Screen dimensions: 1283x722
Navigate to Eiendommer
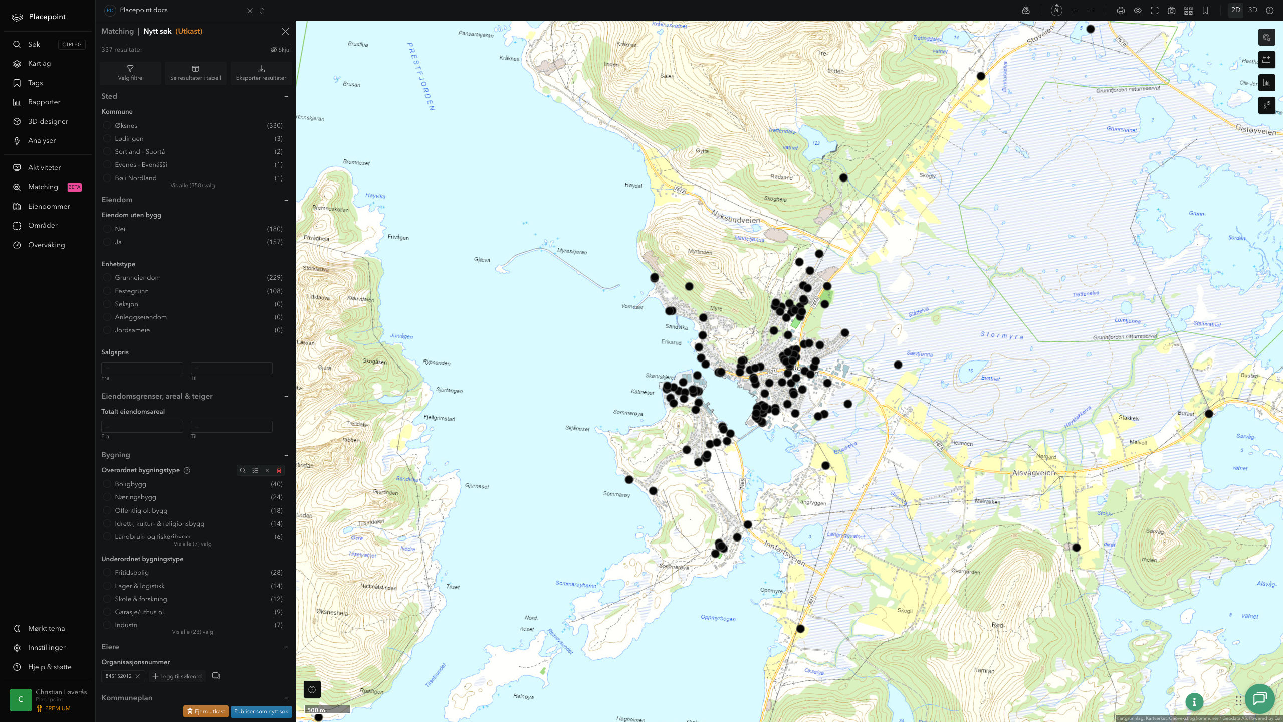point(48,207)
